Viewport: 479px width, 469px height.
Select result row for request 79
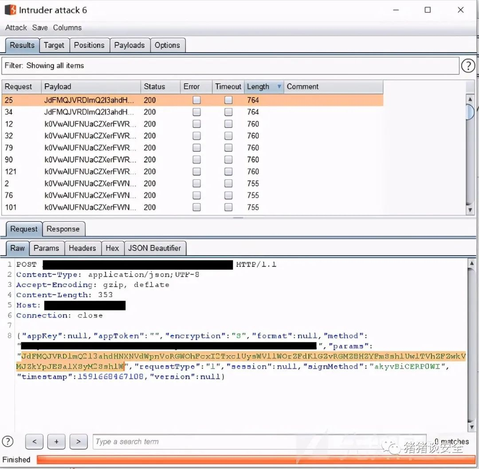(x=192, y=147)
